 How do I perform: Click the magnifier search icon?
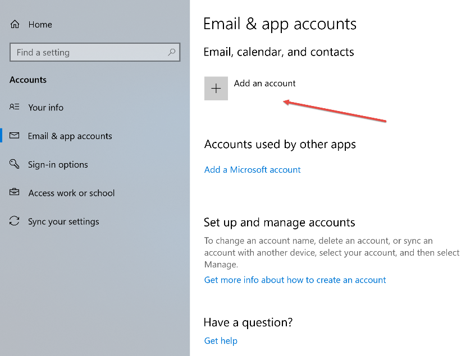171,52
